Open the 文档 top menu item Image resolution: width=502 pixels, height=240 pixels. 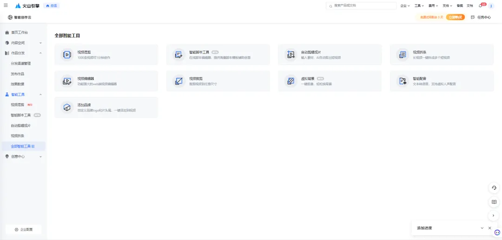469,6
